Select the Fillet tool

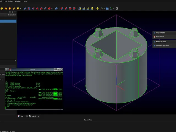(62, 9)
